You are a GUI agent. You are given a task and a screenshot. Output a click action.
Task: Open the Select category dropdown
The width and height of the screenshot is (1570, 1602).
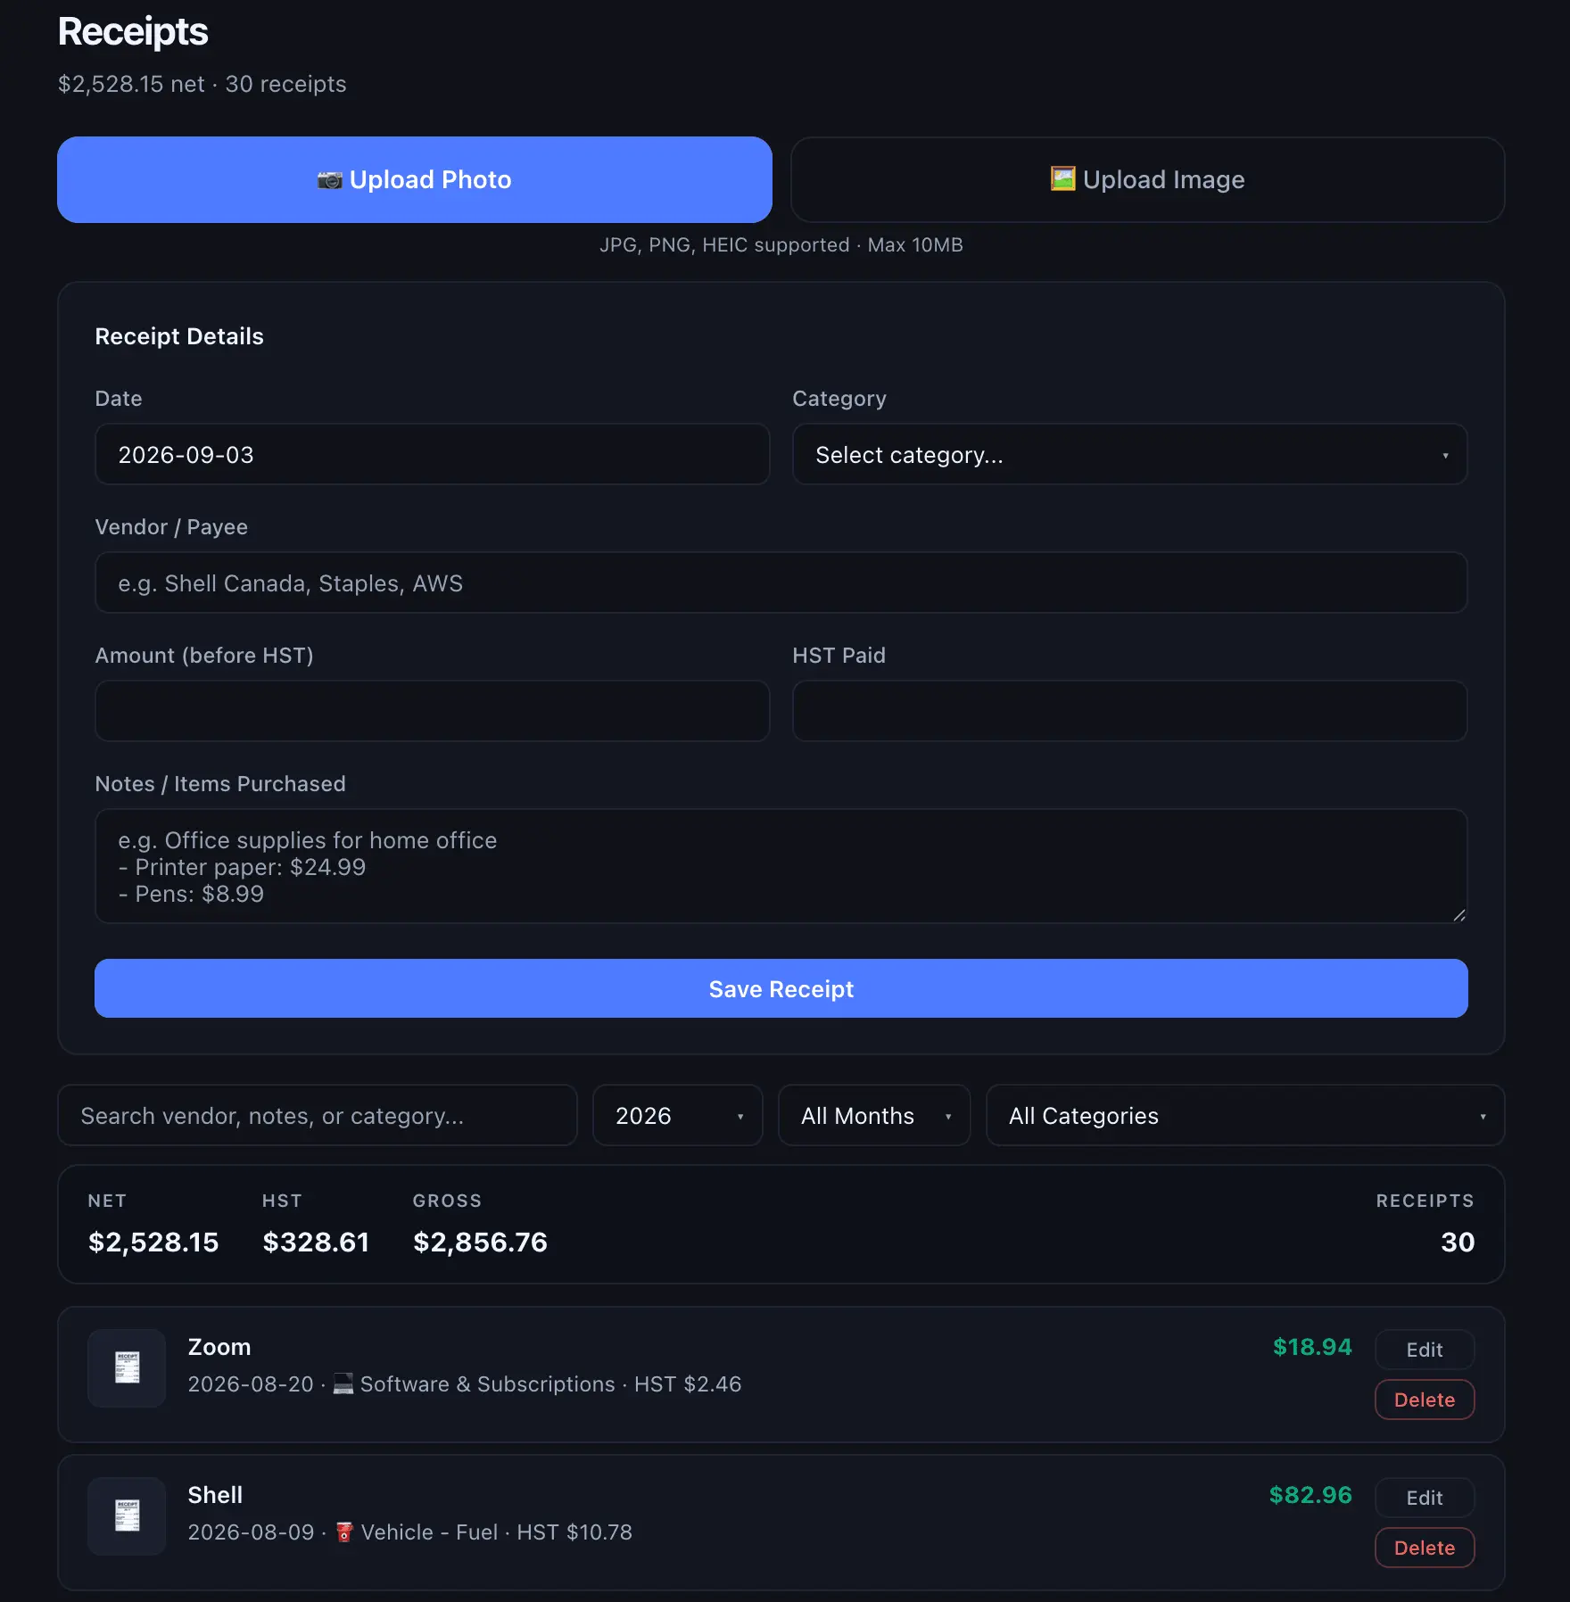point(1129,454)
